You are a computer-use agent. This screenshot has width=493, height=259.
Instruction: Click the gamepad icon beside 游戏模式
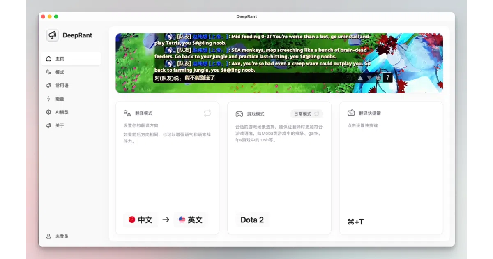point(239,114)
